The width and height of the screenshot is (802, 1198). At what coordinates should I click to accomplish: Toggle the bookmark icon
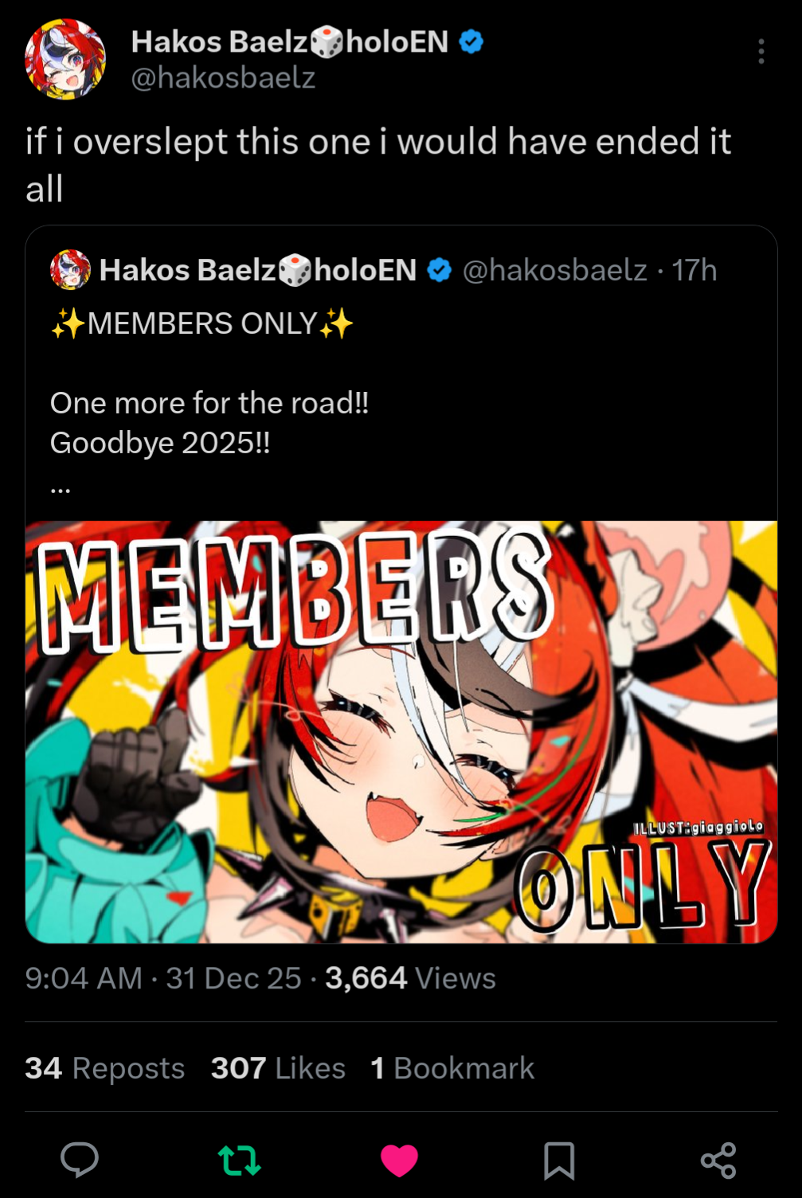(x=559, y=1161)
